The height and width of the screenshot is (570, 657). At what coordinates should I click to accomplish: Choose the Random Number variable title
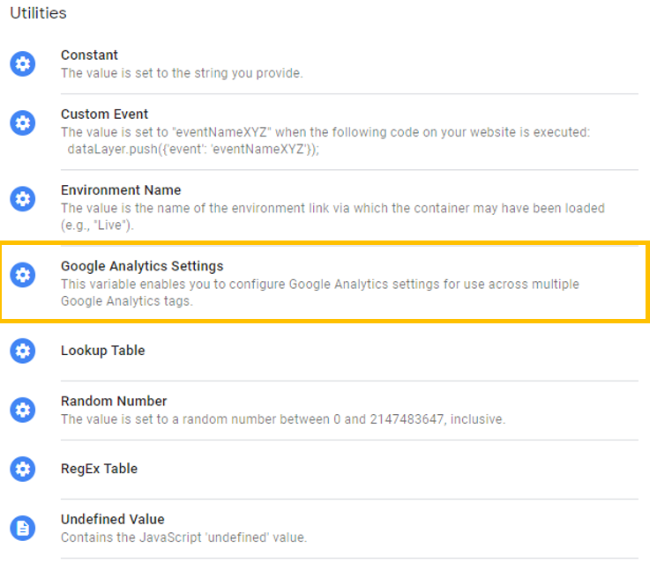(114, 401)
